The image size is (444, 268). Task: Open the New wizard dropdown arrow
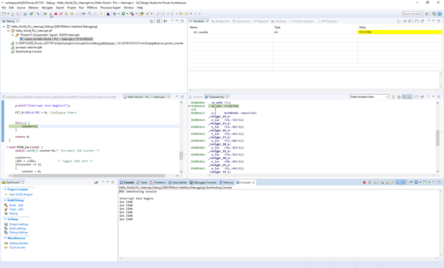coord(8,14)
